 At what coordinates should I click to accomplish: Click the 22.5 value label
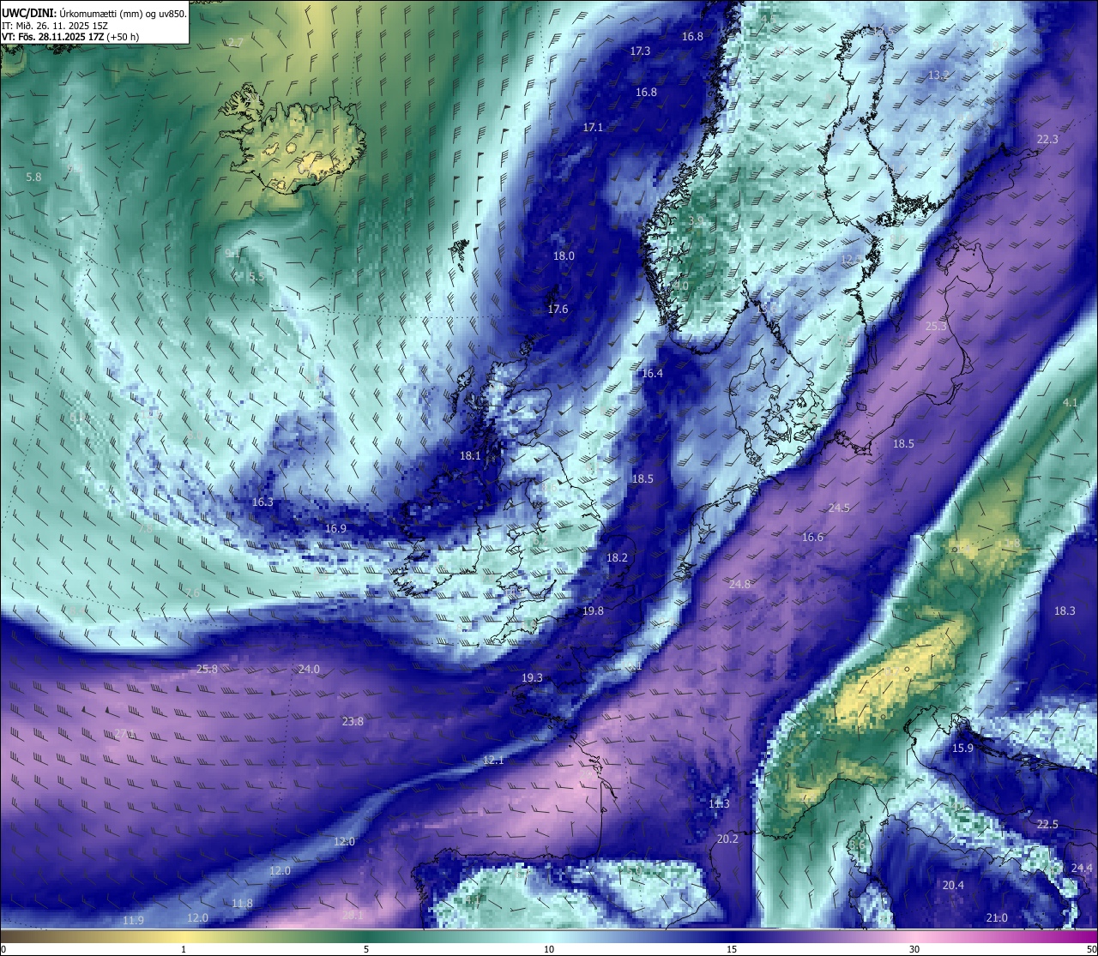(x=1047, y=825)
